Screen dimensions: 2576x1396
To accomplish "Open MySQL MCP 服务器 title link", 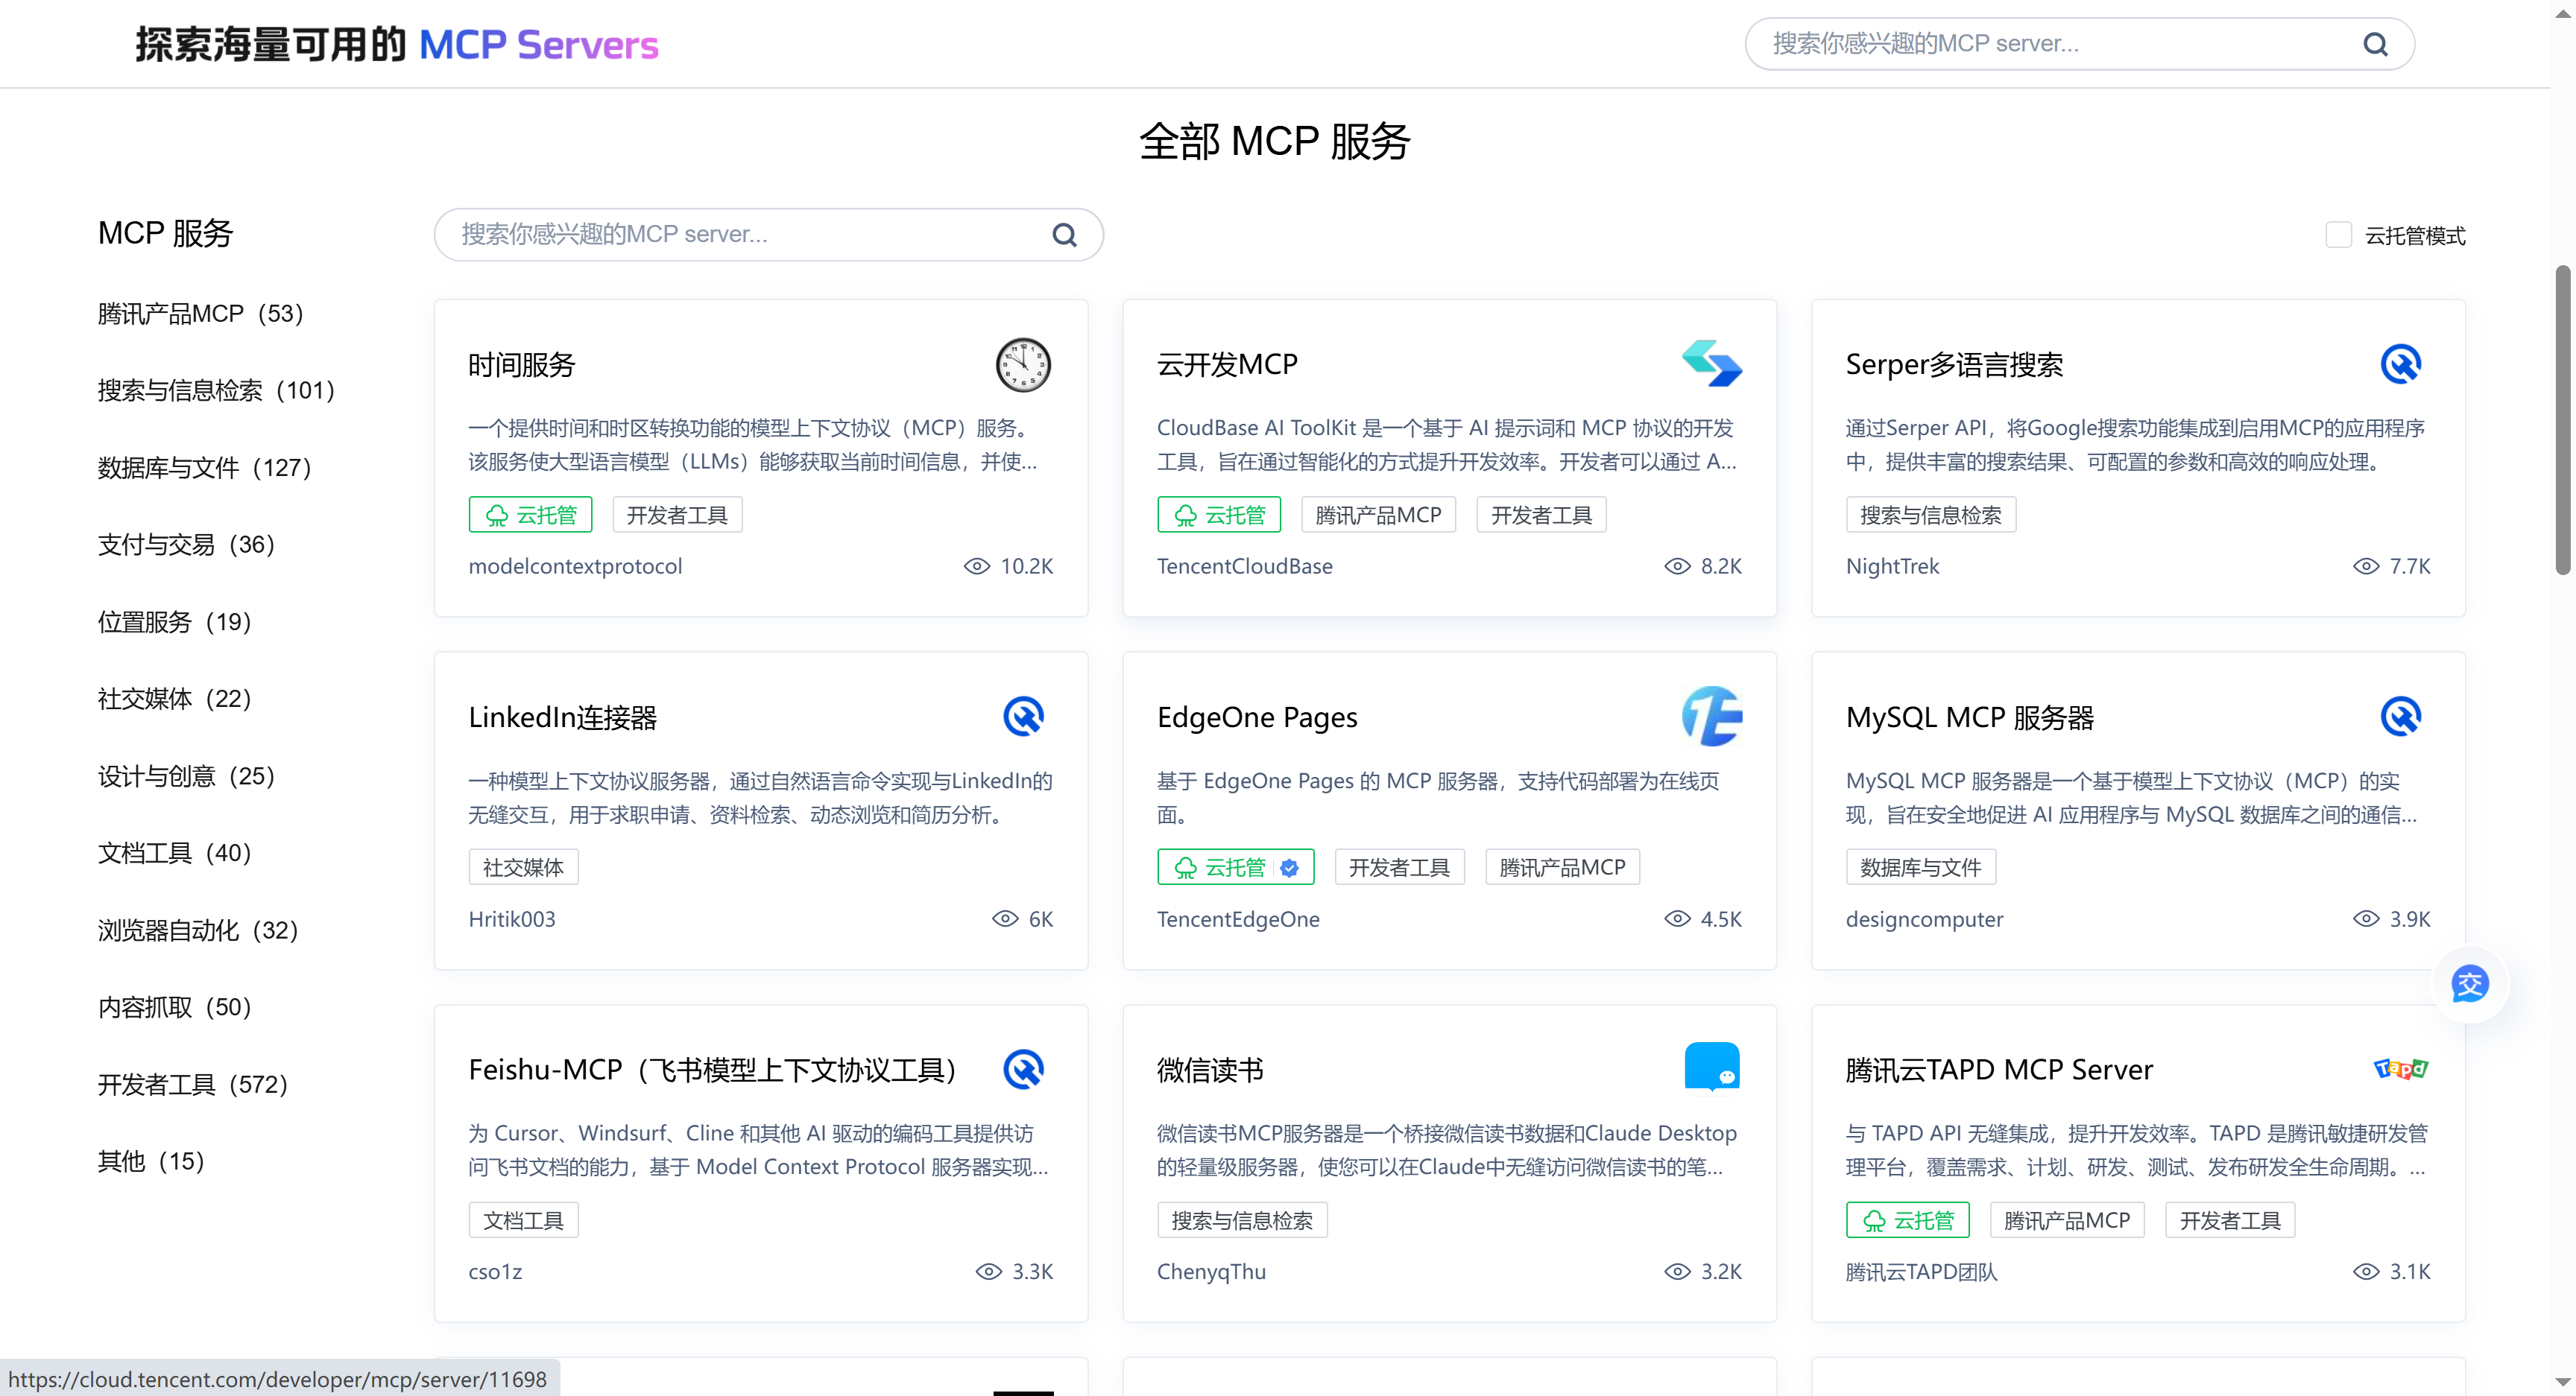I will point(1969,717).
